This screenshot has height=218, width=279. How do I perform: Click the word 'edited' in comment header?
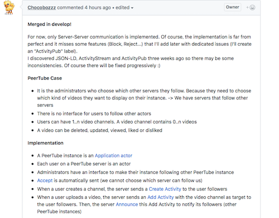coord(122,8)
